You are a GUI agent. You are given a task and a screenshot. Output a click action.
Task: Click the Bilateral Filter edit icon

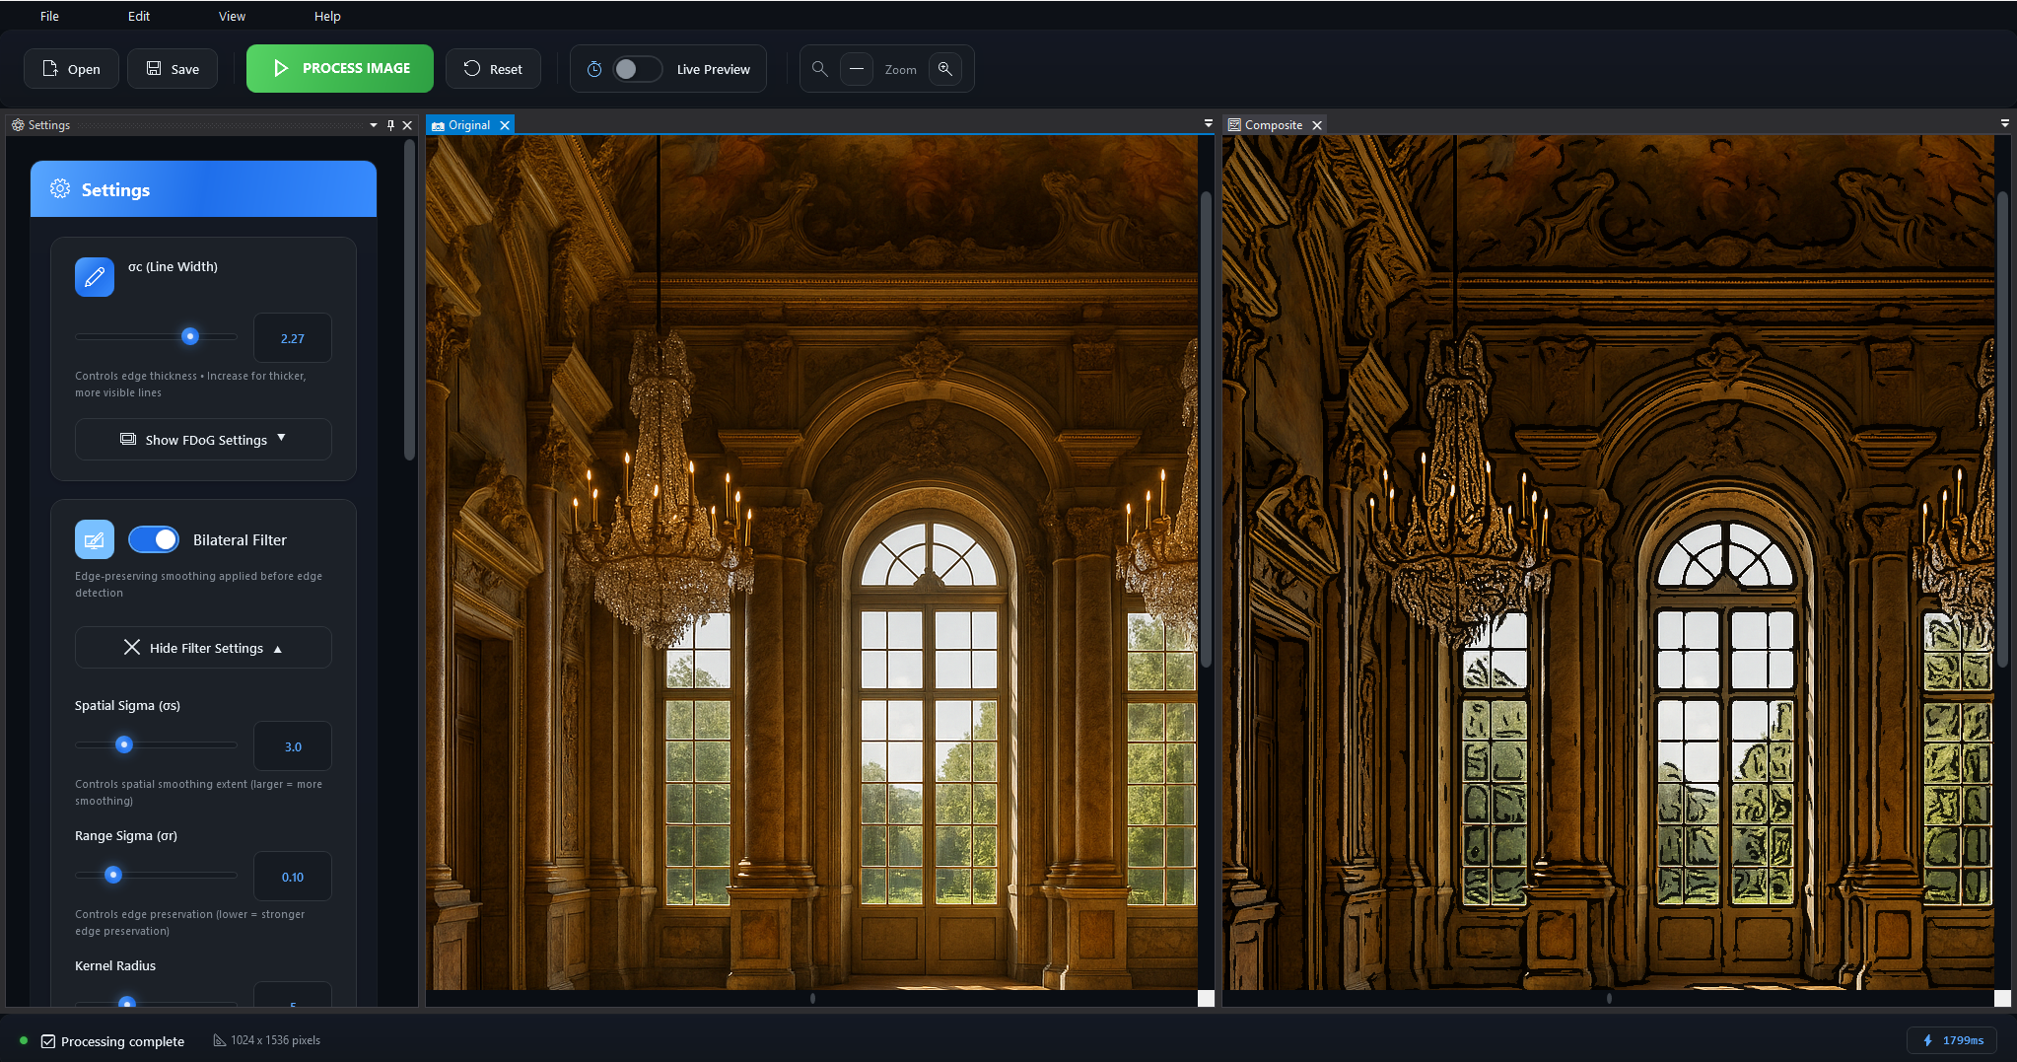[x=95, y=540]
